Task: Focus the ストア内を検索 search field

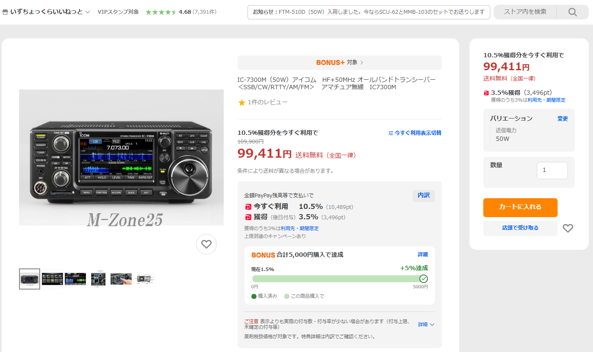Action: click(x=525, y=12)
